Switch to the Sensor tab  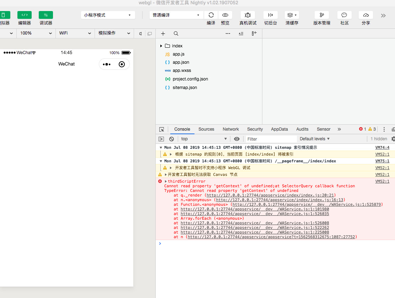point(324,129)
